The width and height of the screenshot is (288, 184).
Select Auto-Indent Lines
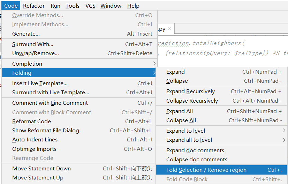pos(78,140)
